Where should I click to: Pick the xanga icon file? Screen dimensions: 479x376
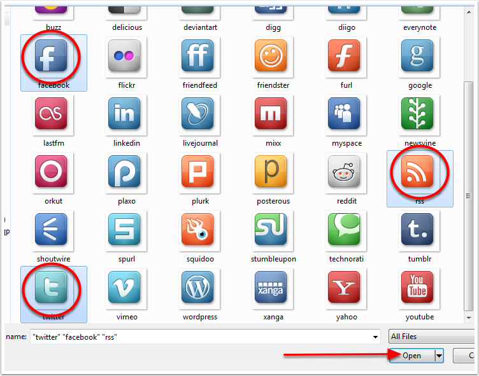[271, 288]
